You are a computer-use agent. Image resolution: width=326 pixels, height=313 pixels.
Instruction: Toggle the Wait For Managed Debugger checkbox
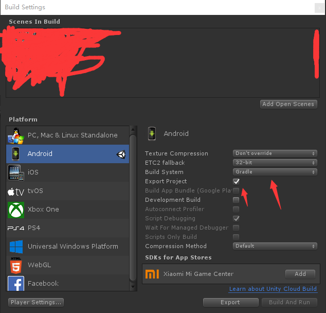coord(236,228)
